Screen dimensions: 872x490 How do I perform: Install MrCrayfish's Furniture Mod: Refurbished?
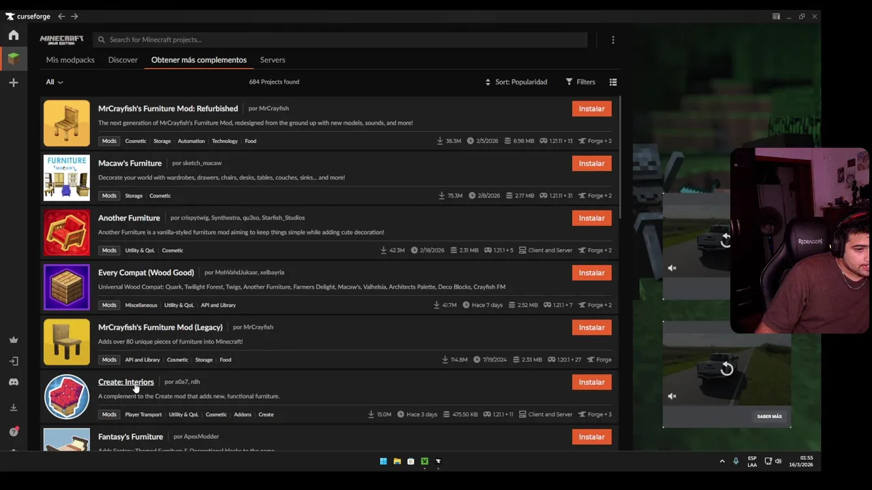pyautogui.click(x=591, y=109)
